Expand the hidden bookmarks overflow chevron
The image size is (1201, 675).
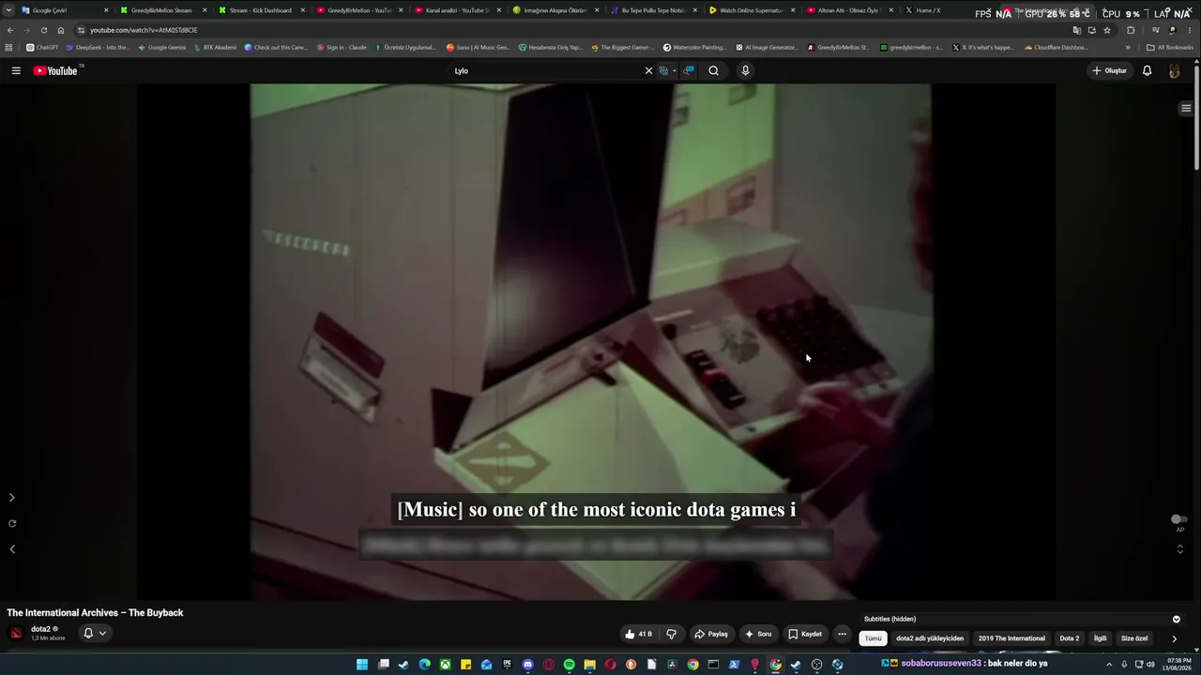(1128, 47)
